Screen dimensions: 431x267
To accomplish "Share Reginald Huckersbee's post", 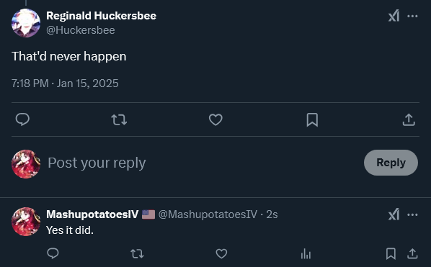I will 409,119.
